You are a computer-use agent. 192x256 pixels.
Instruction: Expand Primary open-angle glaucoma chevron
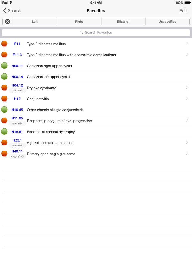point(187,154)
